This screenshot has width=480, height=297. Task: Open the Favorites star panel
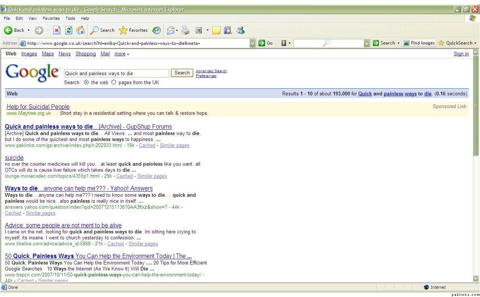[133, 30]
